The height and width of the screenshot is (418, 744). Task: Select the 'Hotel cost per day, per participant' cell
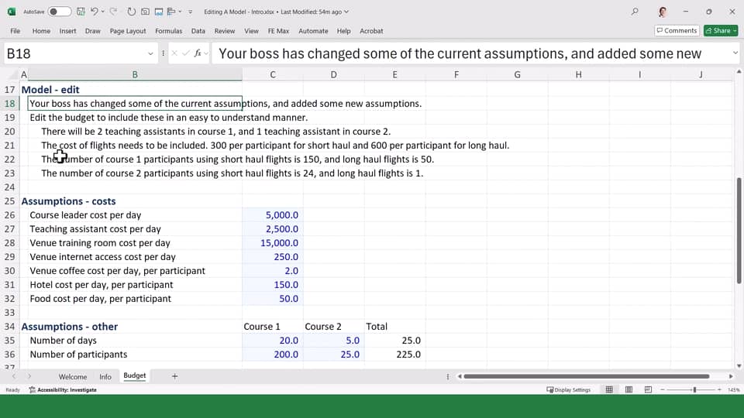(x=135, y=285)
